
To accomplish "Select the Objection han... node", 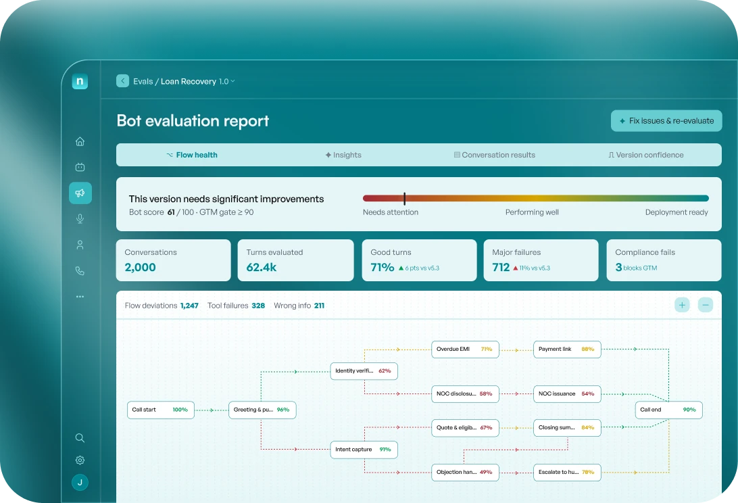I will coord(465,473).
